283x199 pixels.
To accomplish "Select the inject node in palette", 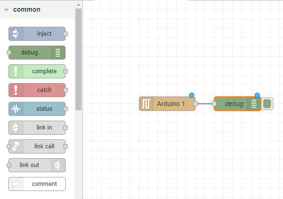I will (x=37, y=34).
